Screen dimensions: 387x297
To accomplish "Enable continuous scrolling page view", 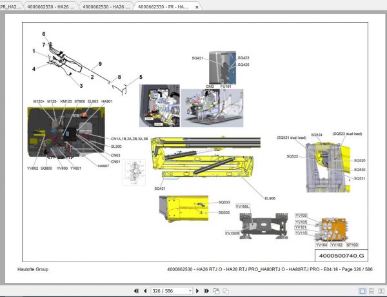I will (371, 291).
